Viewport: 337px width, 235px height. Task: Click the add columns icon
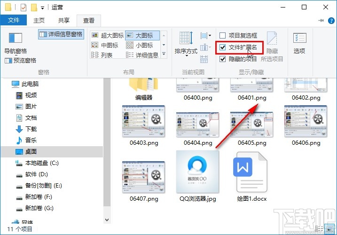[206, 47]
